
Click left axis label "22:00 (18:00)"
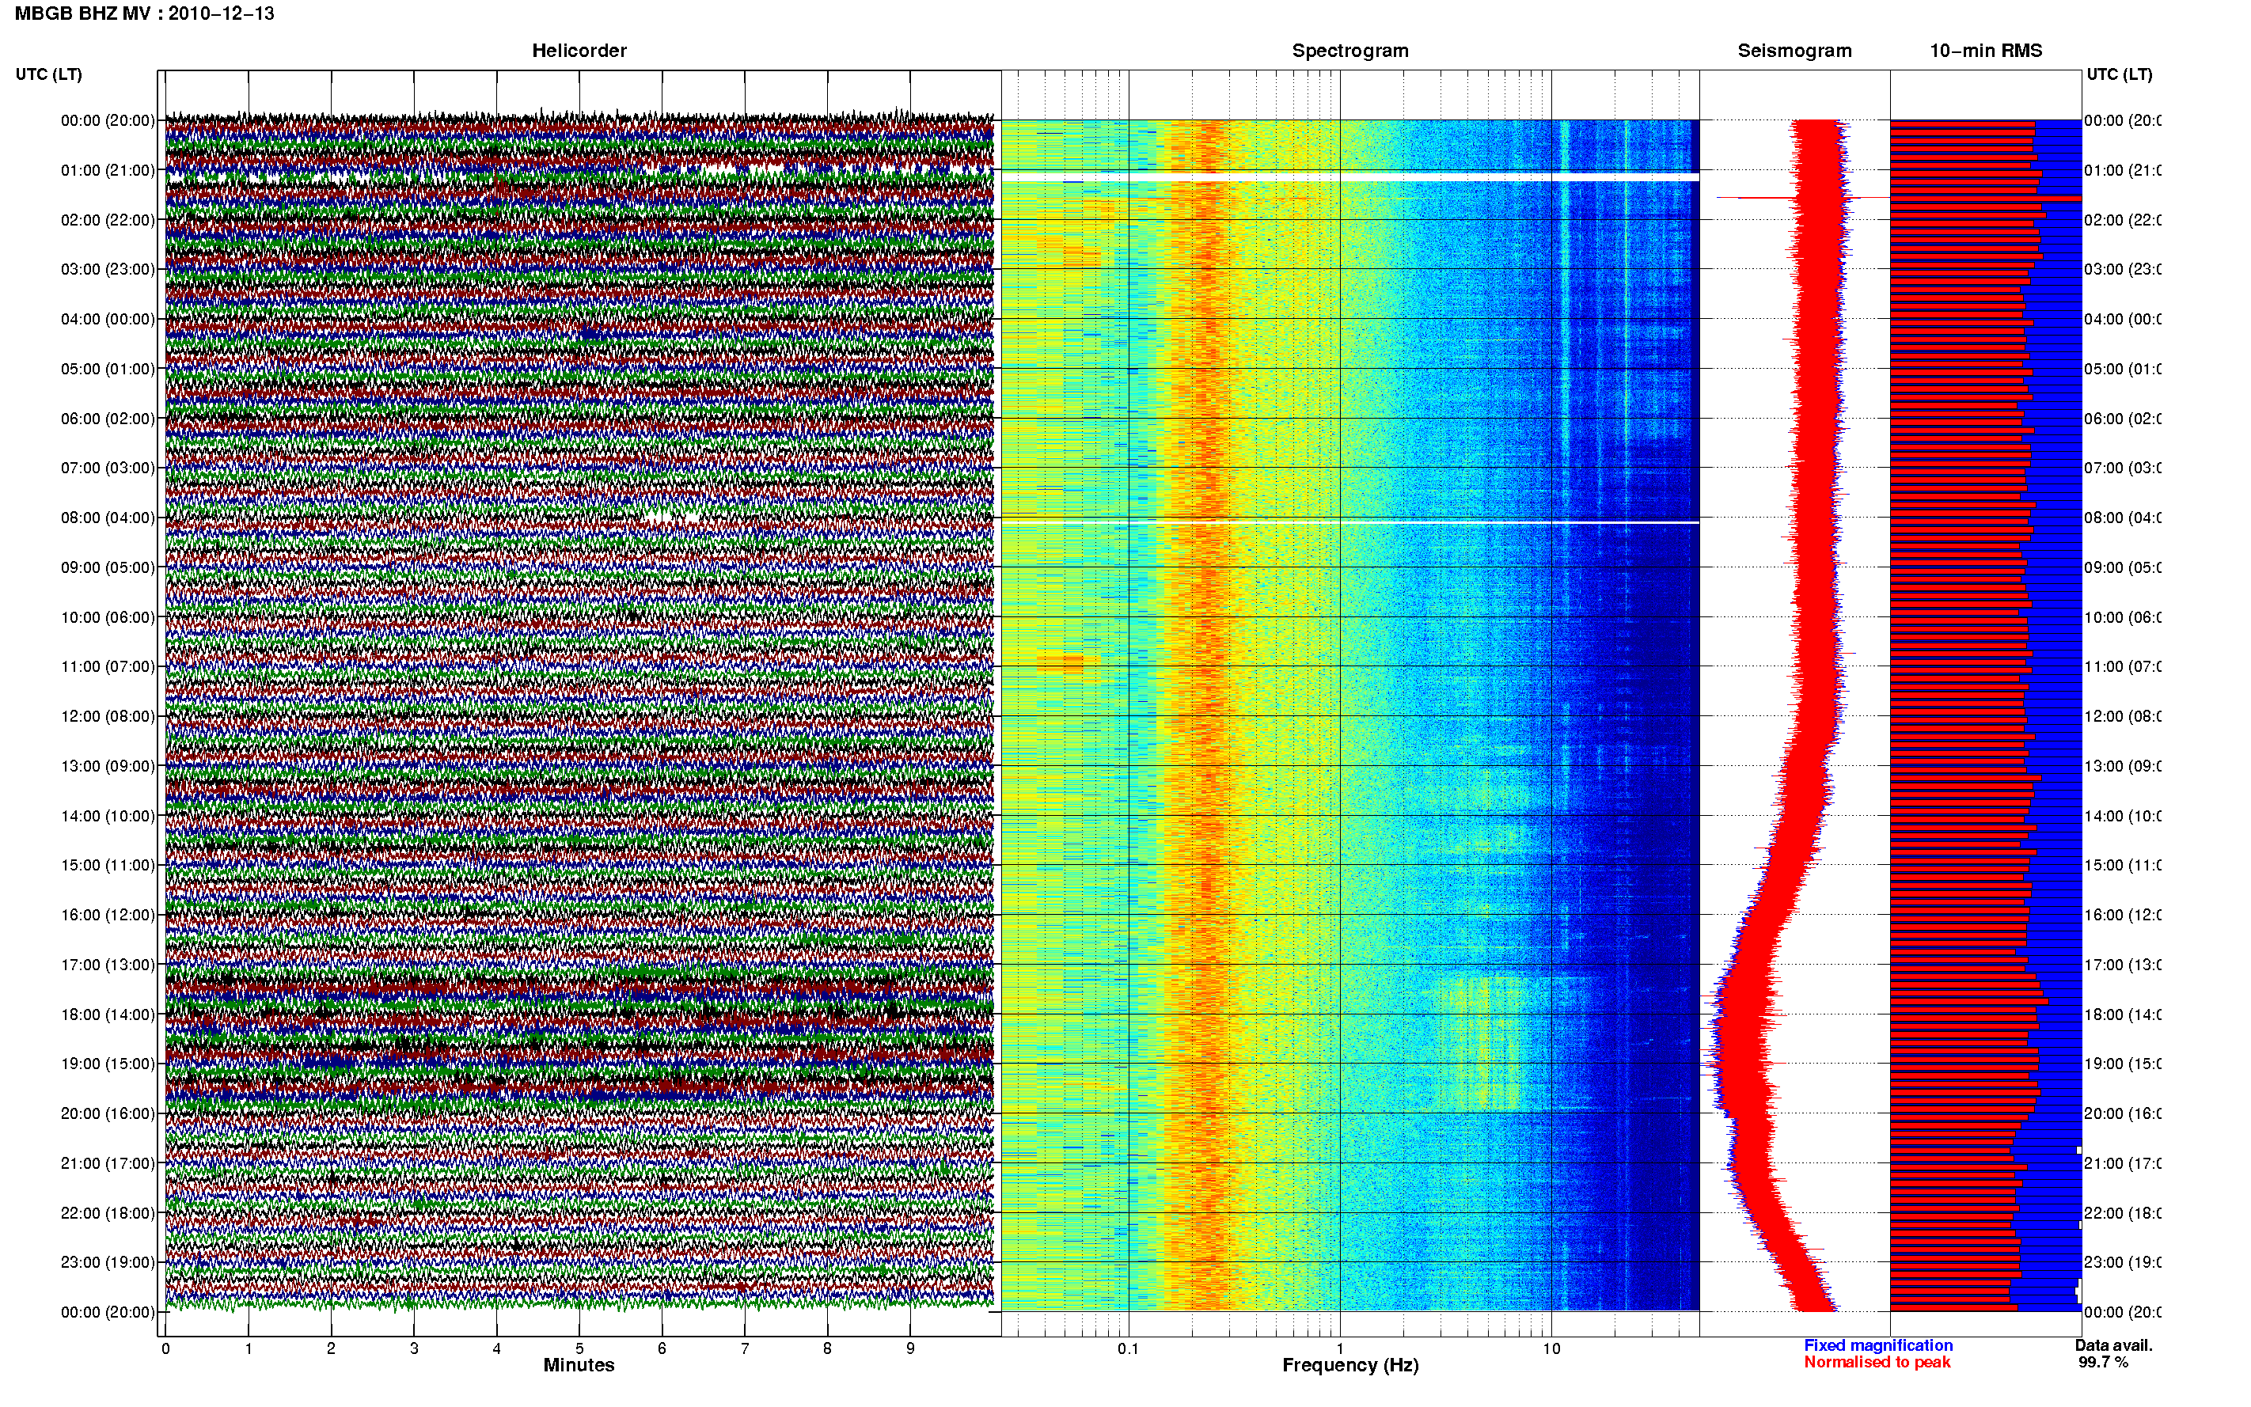pos(108,1212)
